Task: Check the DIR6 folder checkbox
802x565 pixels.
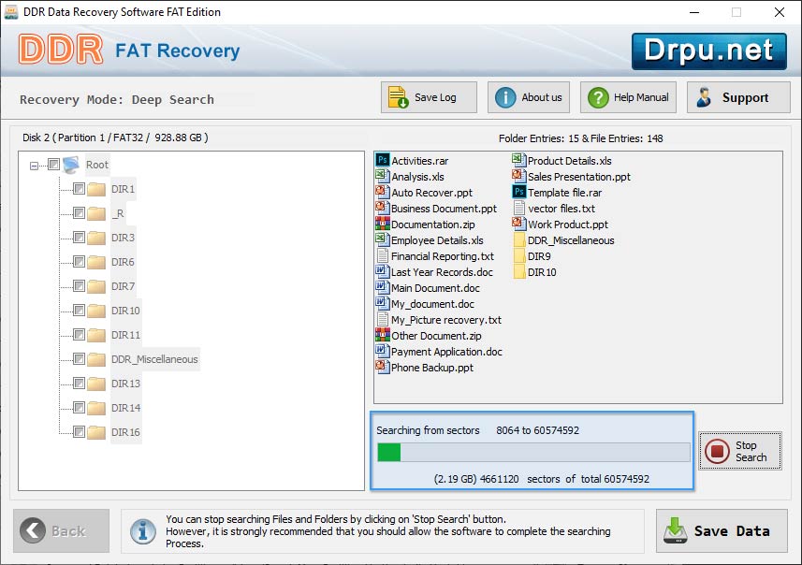Action: [x=79, y=262]
